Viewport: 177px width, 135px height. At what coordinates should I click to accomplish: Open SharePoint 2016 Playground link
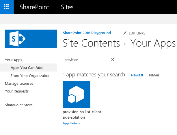coord(87,33)
